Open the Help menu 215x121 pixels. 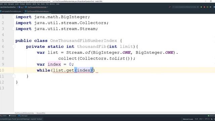58,4
